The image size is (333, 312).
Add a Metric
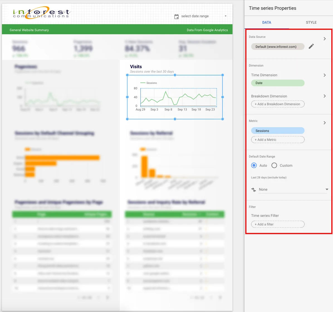point(278,140)
